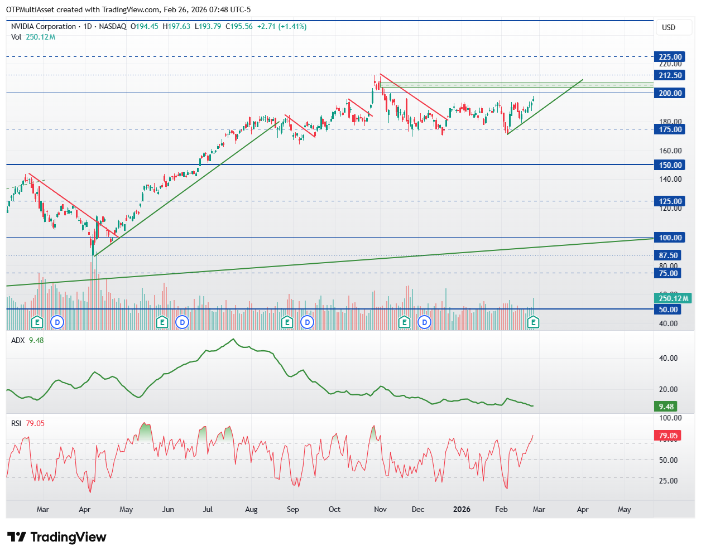Click the Nov label on time axis
Viewport: 701px width, 556px height.
pos(380,509)
